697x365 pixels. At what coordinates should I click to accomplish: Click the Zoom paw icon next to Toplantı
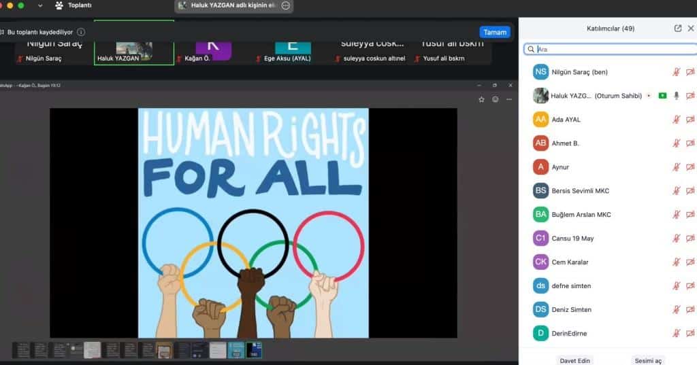tap(59, 5)
